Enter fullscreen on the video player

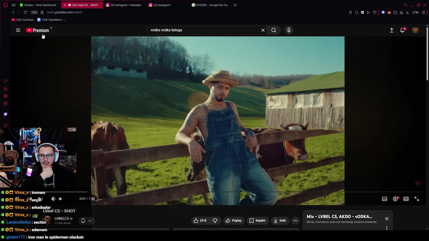pyautogui.click(x=417, y=199)
